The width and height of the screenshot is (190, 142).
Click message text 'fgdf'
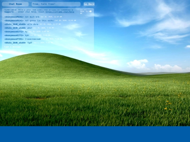click(x=30, y=43)
